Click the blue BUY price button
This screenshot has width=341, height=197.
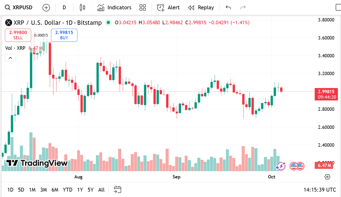pos(64,35)
